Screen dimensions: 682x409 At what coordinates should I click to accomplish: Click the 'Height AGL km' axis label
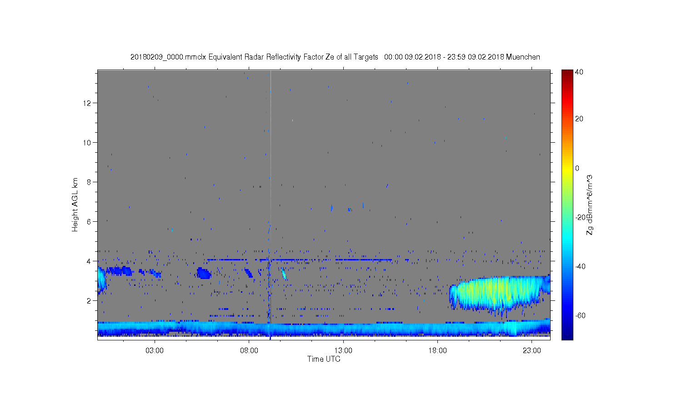(x=75, y=205)
